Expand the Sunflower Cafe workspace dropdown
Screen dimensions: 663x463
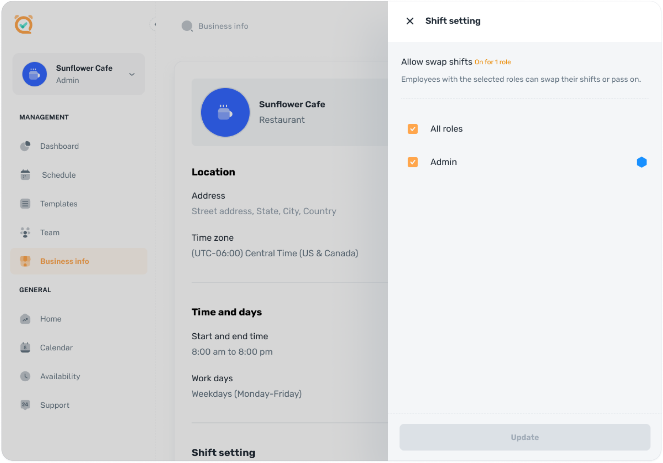pyautogui.click(x=132, y=74)
